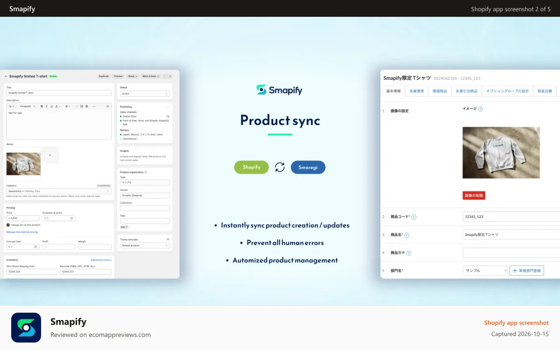Image resolution: width=560 pixels, height=350 pixels.
Task: Open the Status dropdown showing Active
Action: coord(145,94)
